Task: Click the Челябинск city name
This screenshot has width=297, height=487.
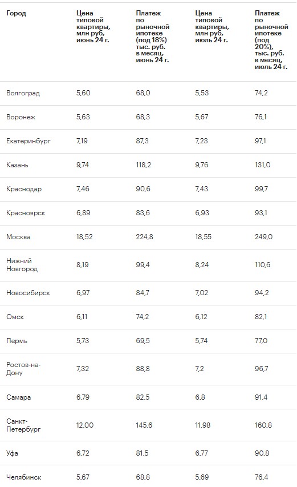Action: tap(23, 477)
